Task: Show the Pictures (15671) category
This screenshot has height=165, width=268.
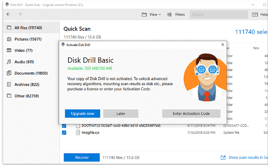Action: click(31, 39)
